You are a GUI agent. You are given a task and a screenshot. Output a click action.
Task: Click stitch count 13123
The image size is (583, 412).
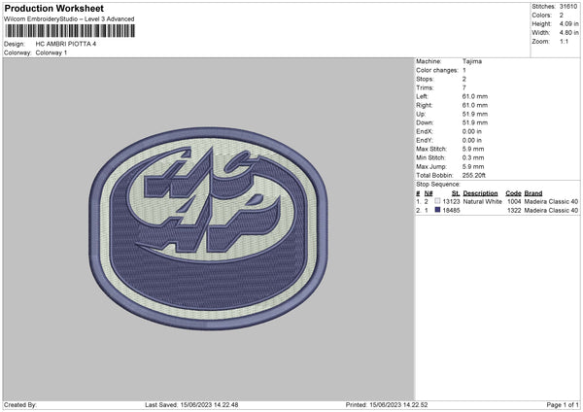[451, 201]
